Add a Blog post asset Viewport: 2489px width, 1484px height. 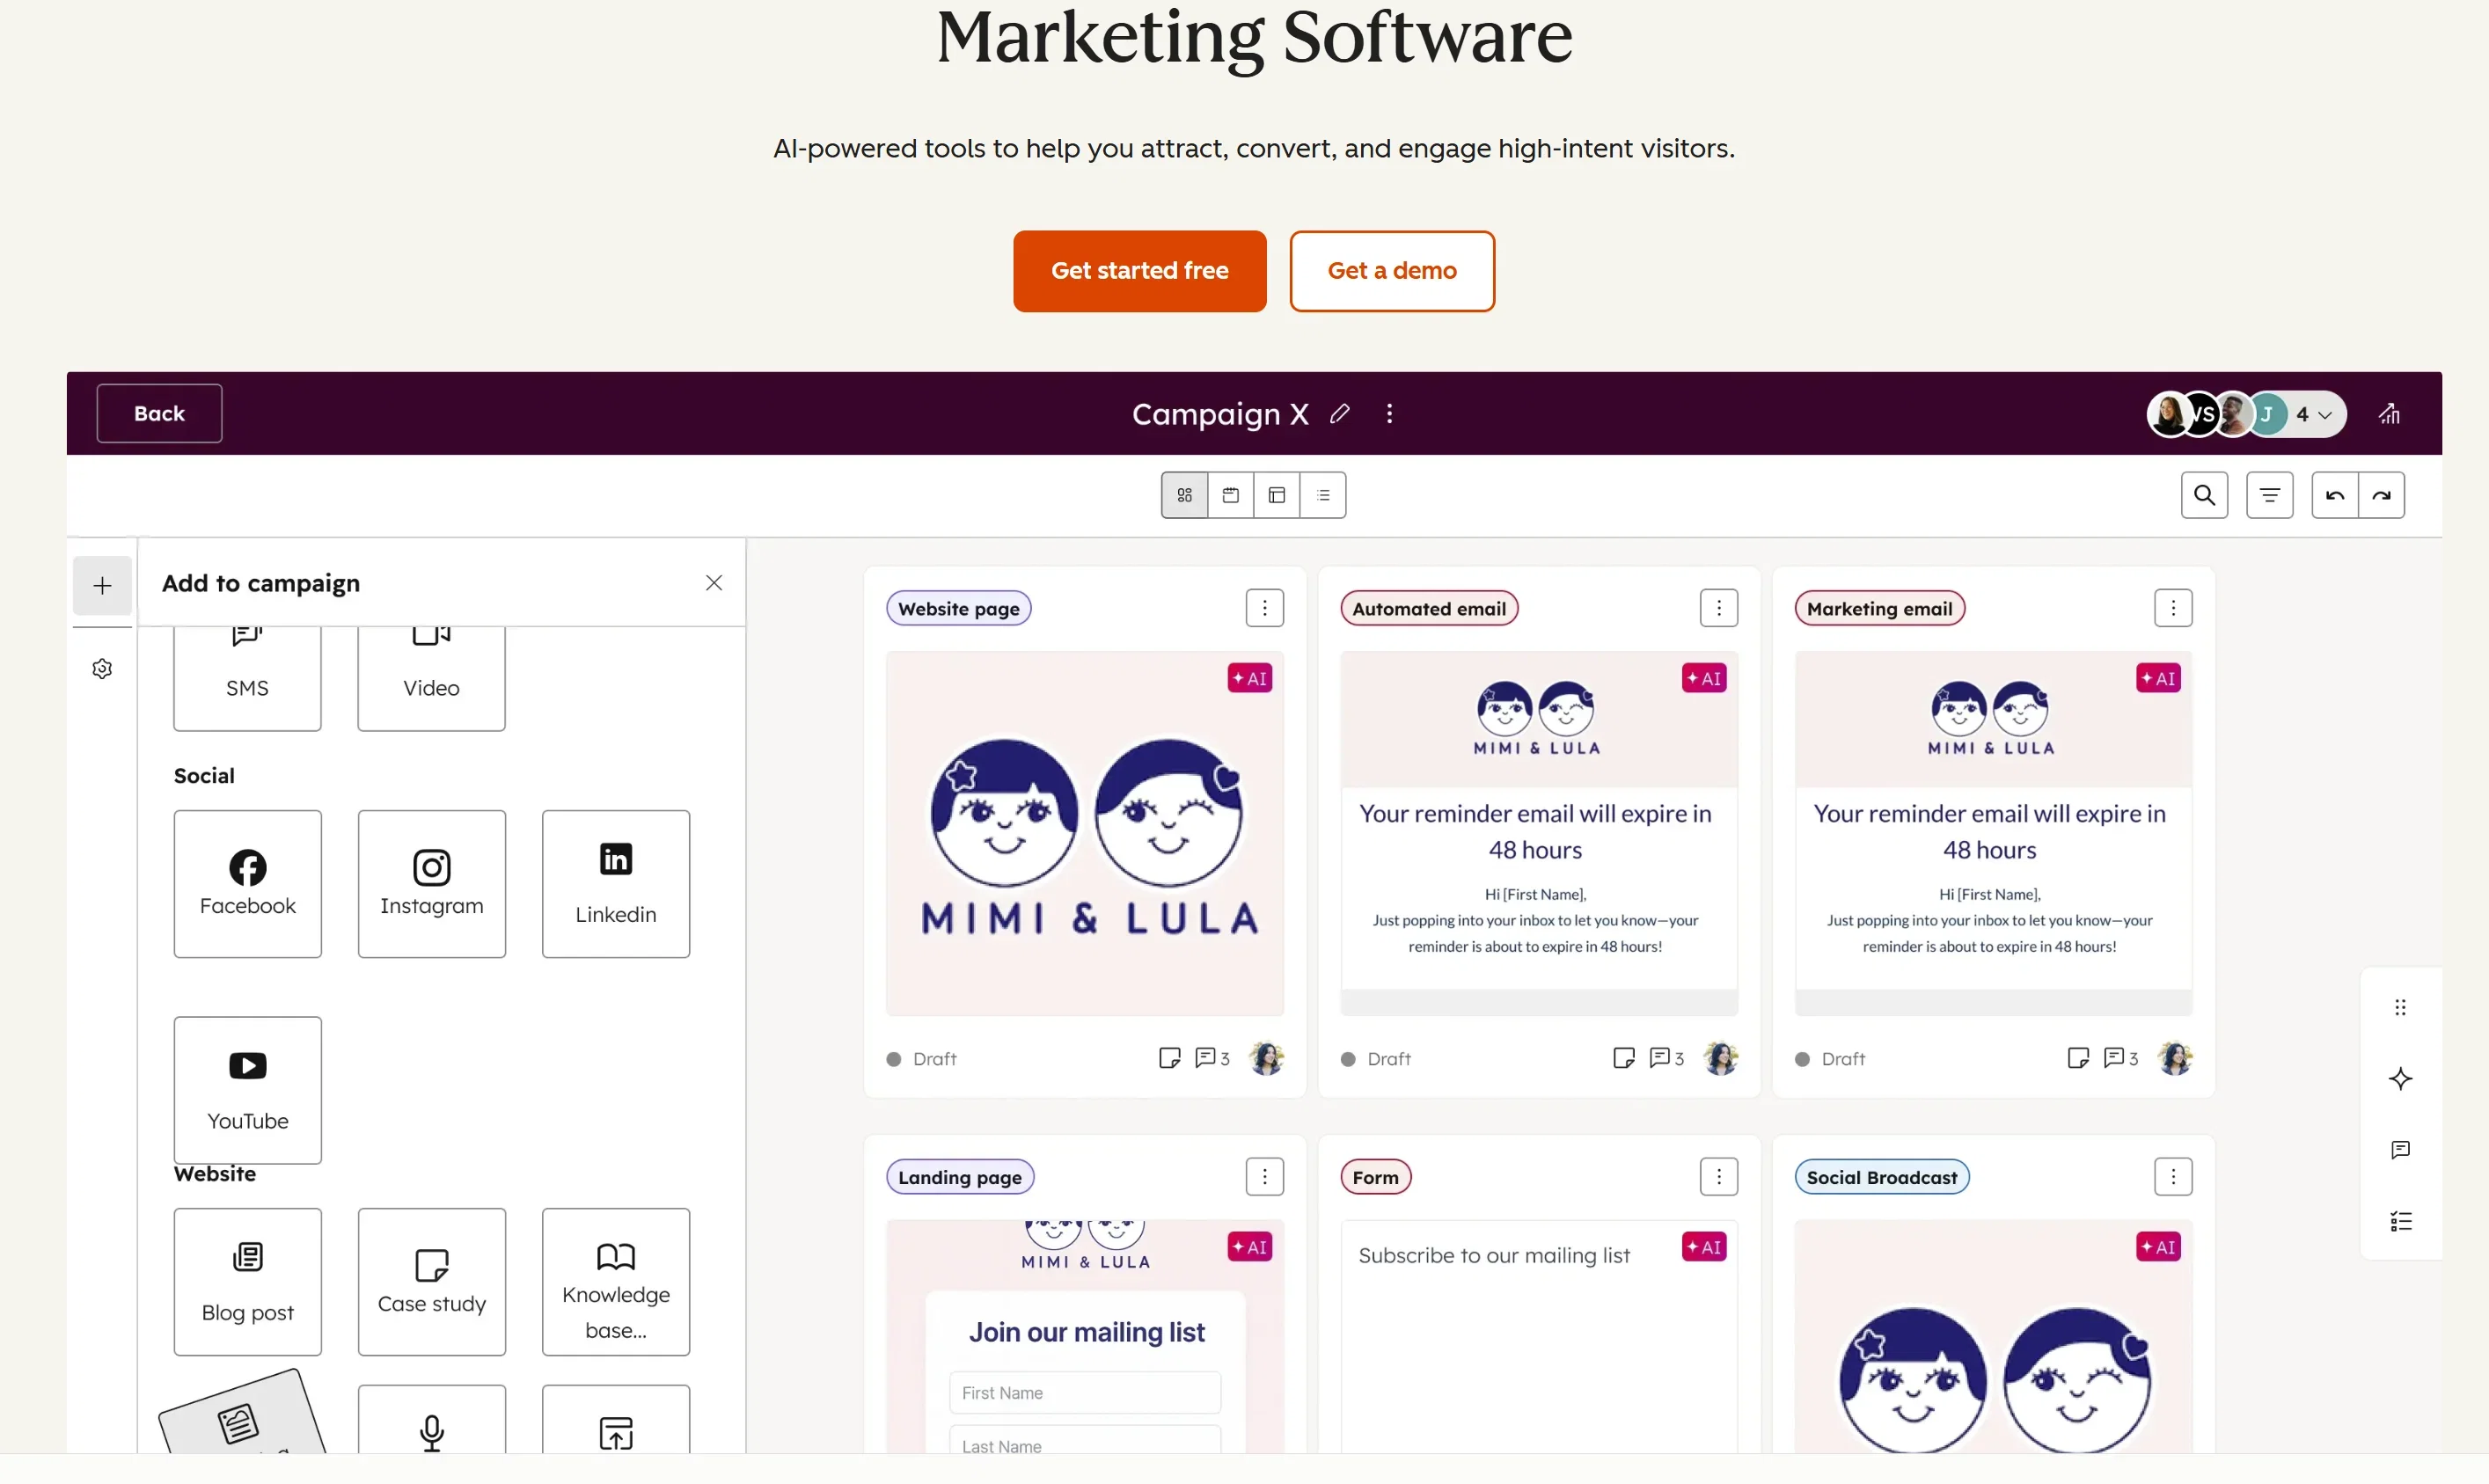(247, 1282)
